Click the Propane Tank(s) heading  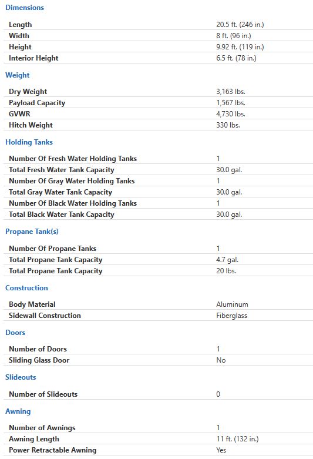coord(32,232)
